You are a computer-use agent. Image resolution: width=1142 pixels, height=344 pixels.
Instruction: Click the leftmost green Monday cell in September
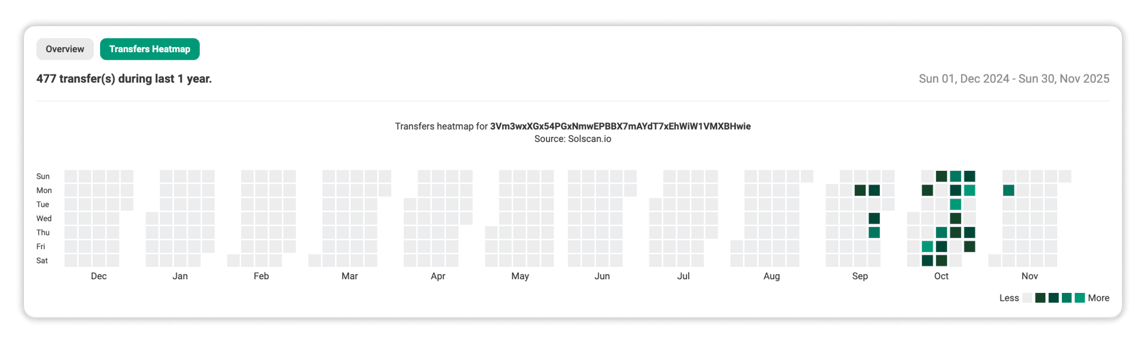860,190
